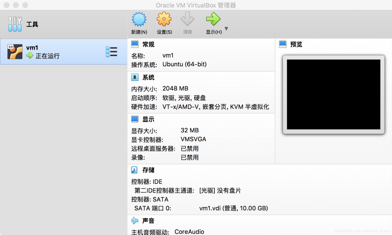Click the Preview (预览) monitor icon
Viewport: 392px width, 235px height.
tap(283, 44)
